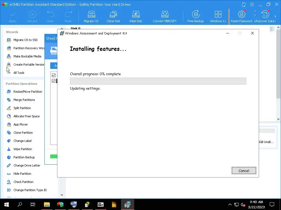Minimize the Windows ADK installer window
The image size is (281, 210).
(227, 33)
